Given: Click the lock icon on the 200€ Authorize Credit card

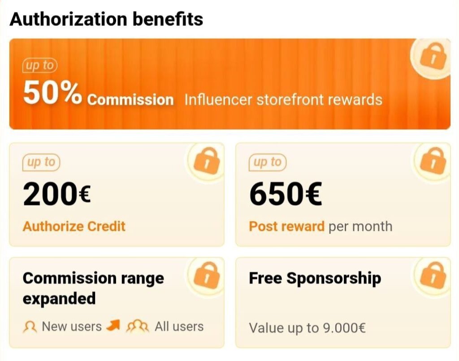Looking at the screenshot, I should pyautogui.click(x=207, y=161).
